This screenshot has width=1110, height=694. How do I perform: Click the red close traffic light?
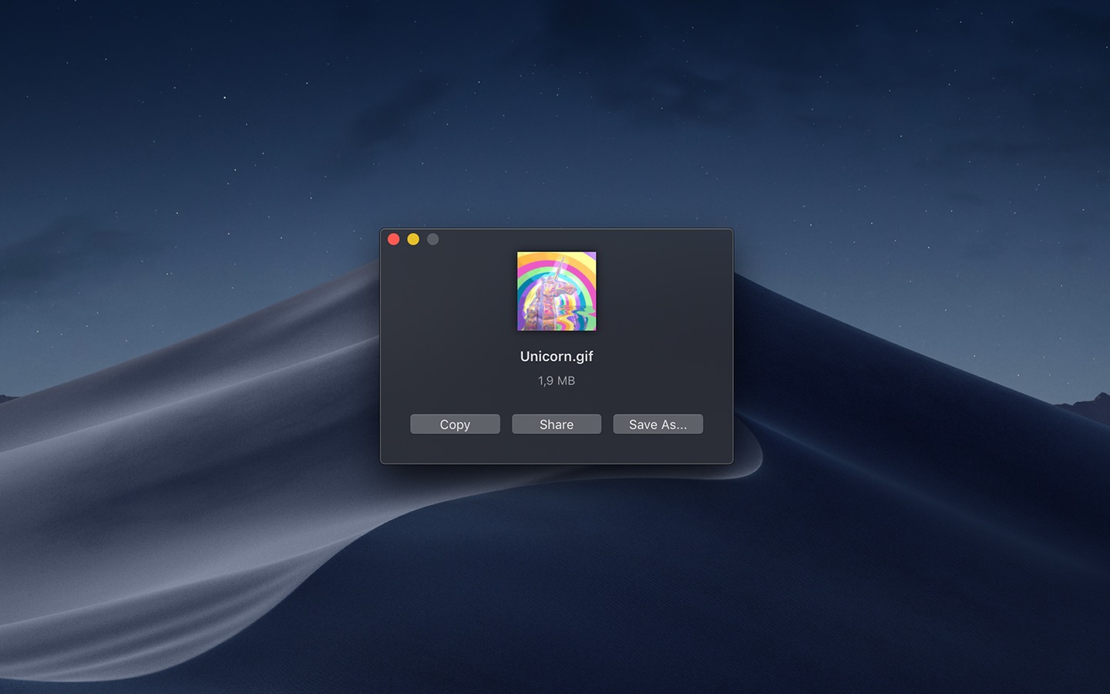[x=394, y=239]
